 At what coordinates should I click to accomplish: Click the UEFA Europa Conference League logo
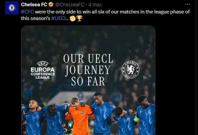[x=43, y=70]
